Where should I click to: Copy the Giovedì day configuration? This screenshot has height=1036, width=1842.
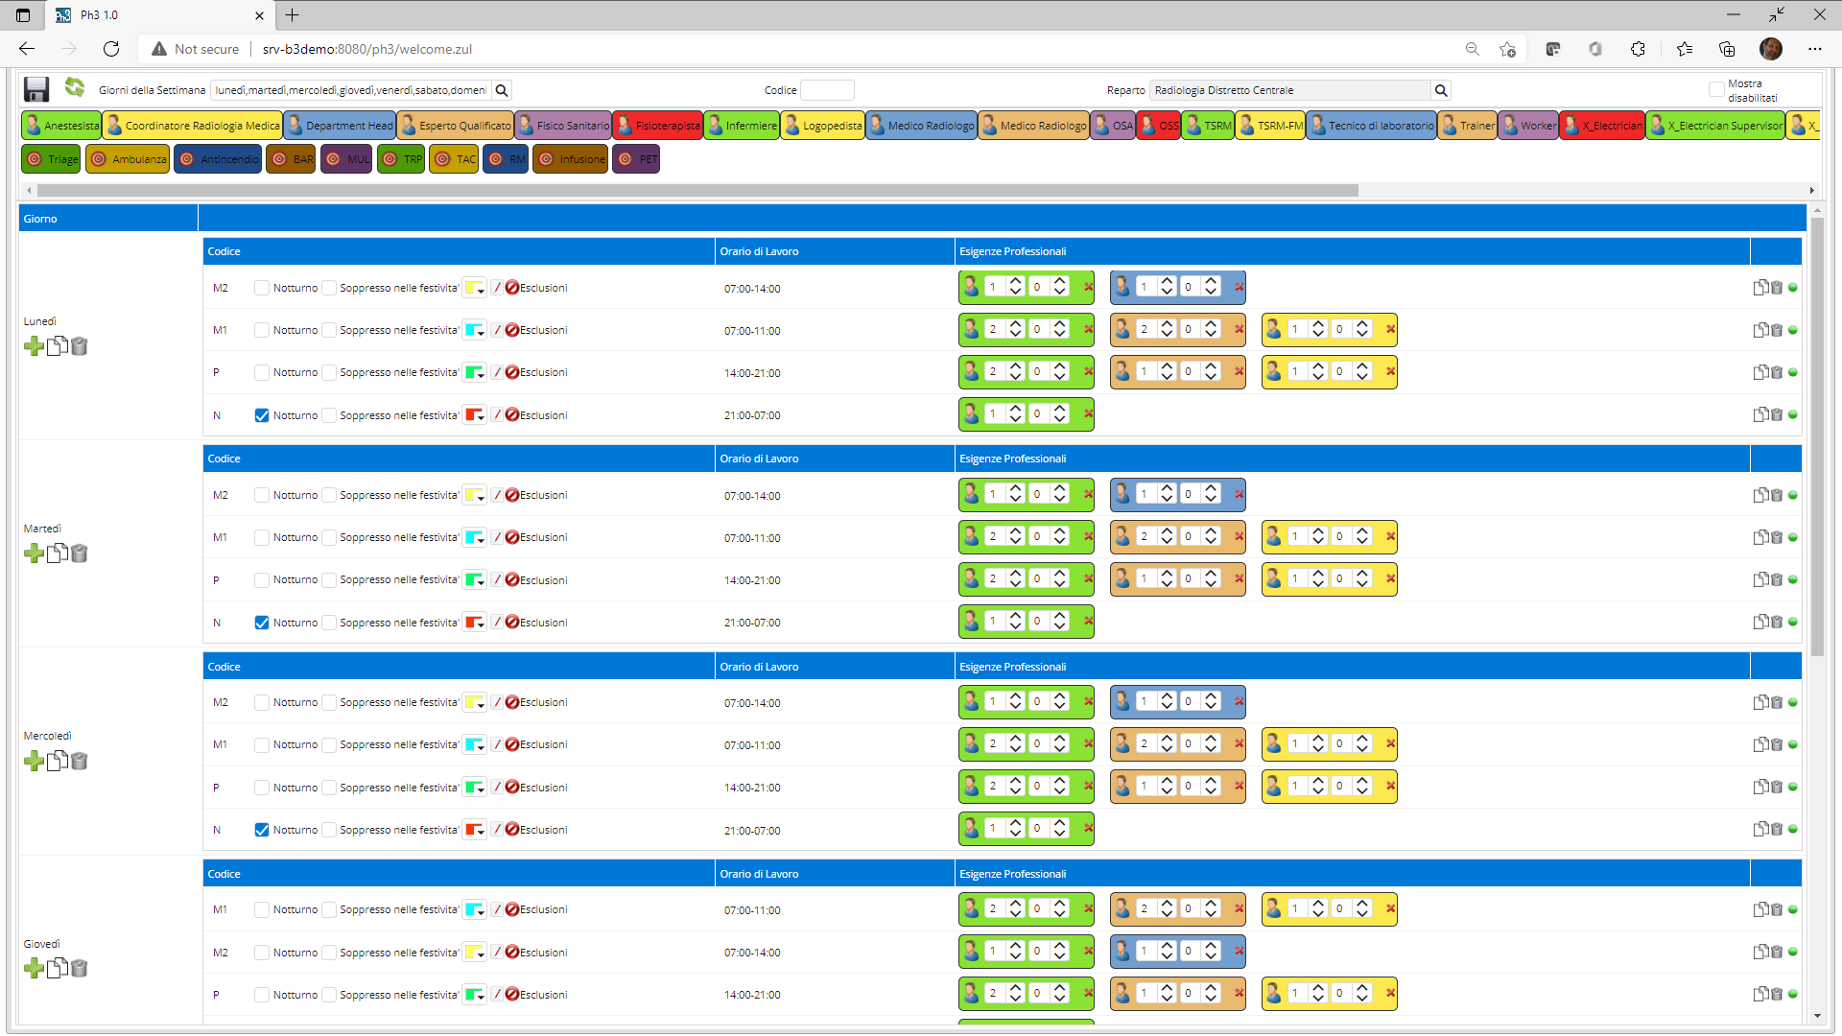pyautogui.click(x=58, y=968)
